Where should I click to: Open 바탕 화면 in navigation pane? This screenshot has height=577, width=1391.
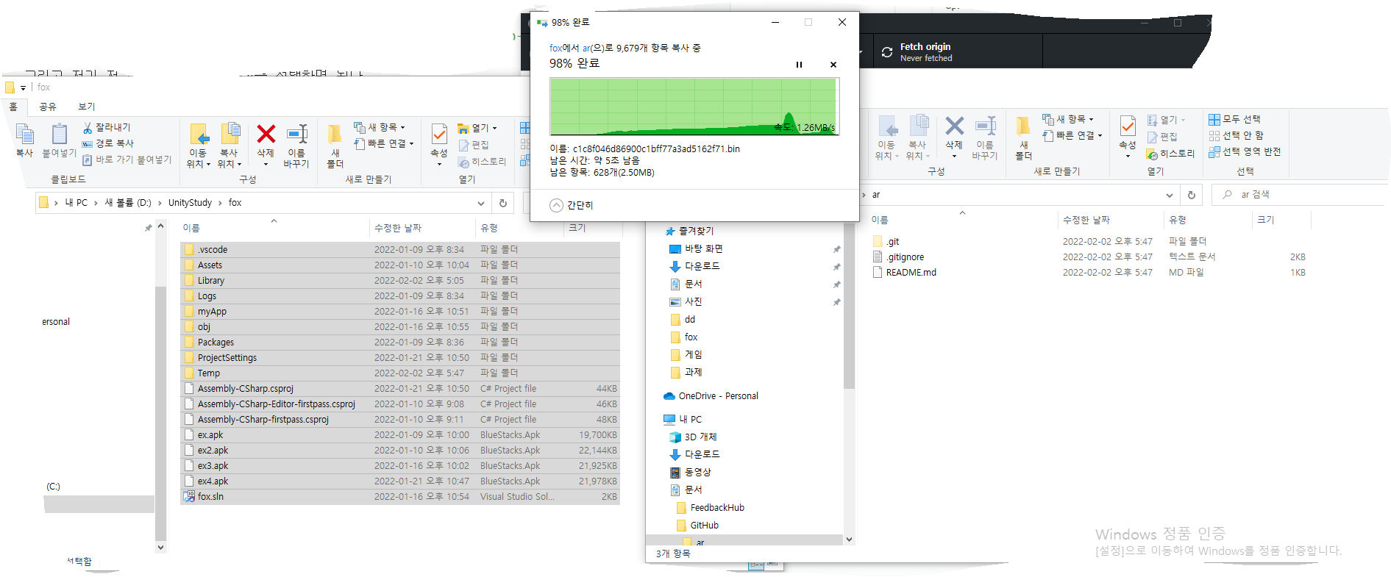pyautogui.click(x=696, y=249)
